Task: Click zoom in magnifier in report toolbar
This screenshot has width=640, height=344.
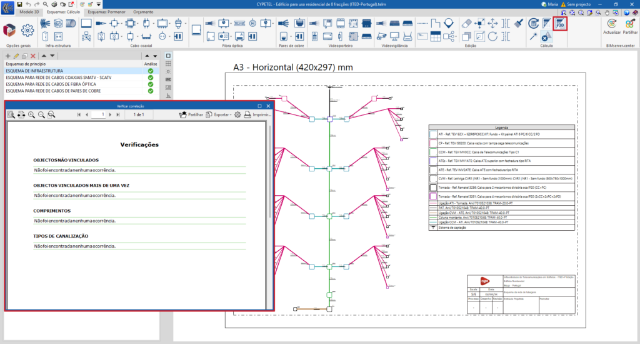Action: click(x=31, y=115)
